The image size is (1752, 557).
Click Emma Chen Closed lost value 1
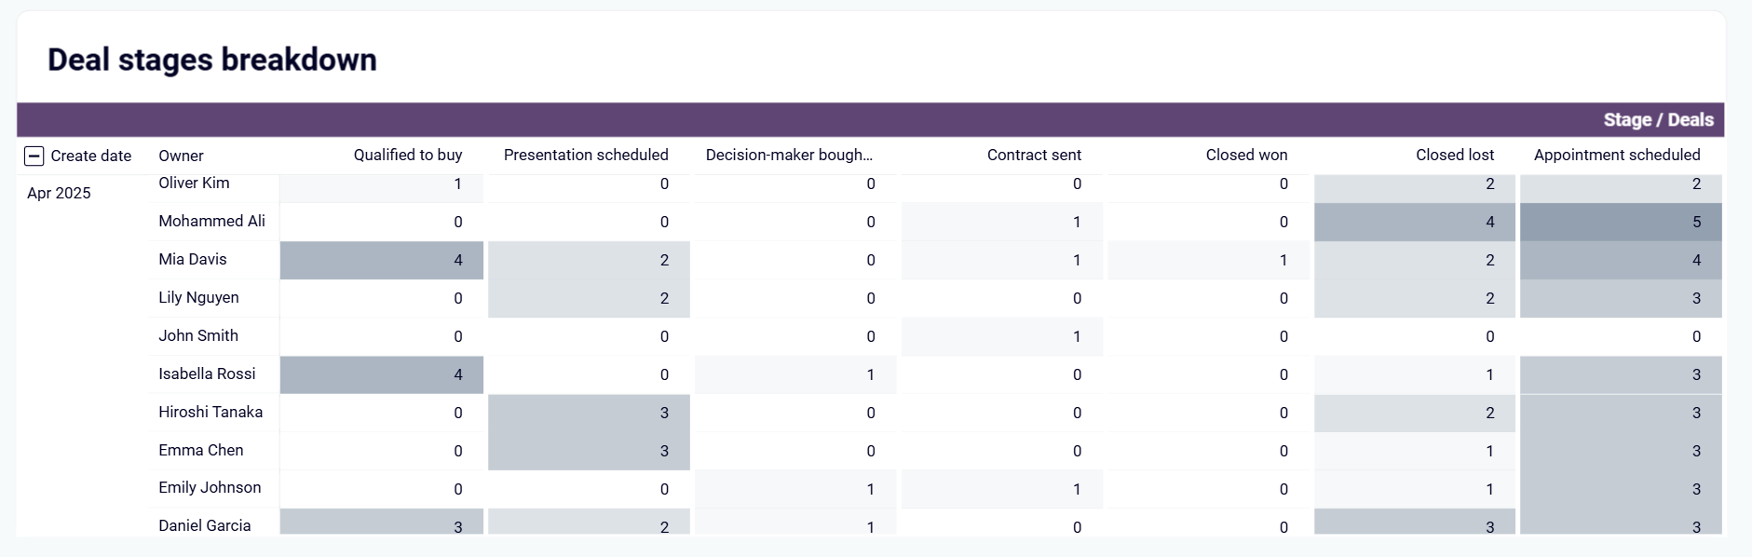[x=1415, y=451]
